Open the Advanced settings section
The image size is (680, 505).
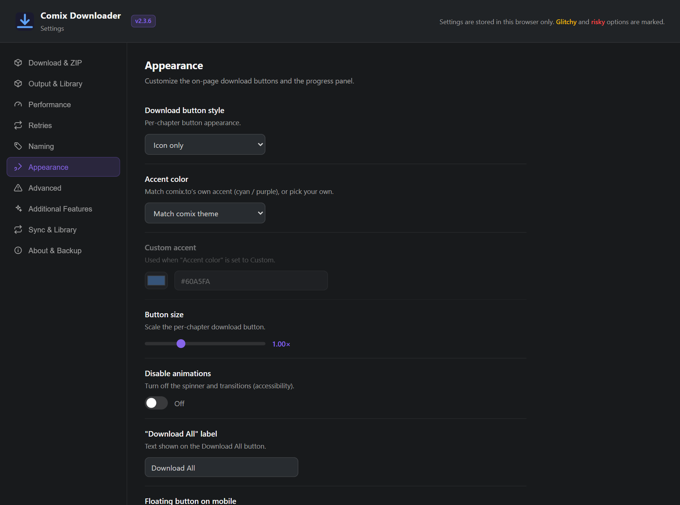pyautogui.click(x=63, y=188)
